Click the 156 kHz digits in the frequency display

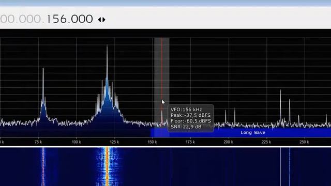[56, 19]
